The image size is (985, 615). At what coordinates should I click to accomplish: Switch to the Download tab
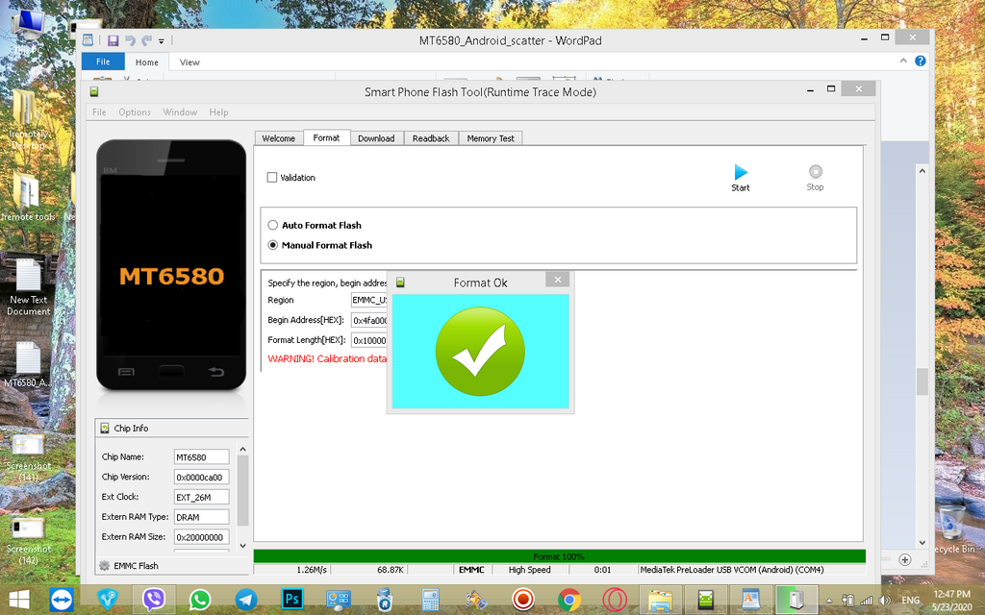tap(376, 138)
